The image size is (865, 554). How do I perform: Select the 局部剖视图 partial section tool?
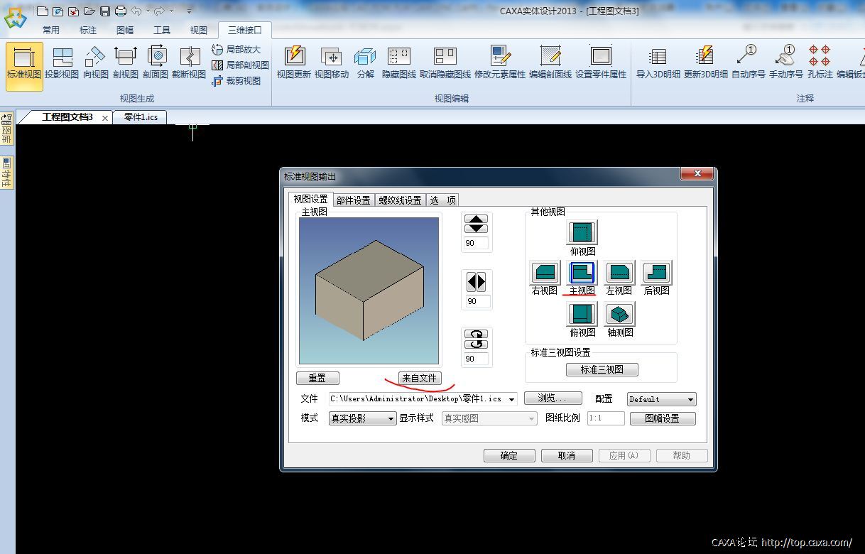tap(241, 65)
